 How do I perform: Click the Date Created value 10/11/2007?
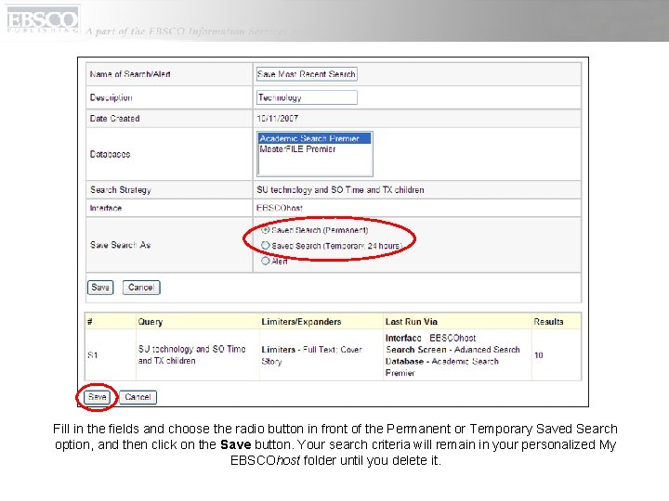click(277, 119)
